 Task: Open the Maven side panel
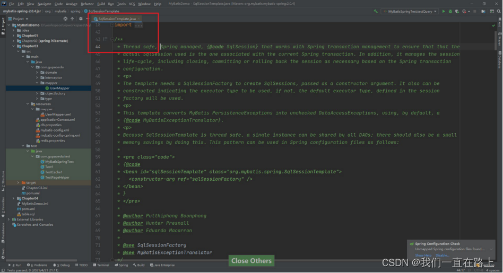pyautogui.click(x=500, y=39)
